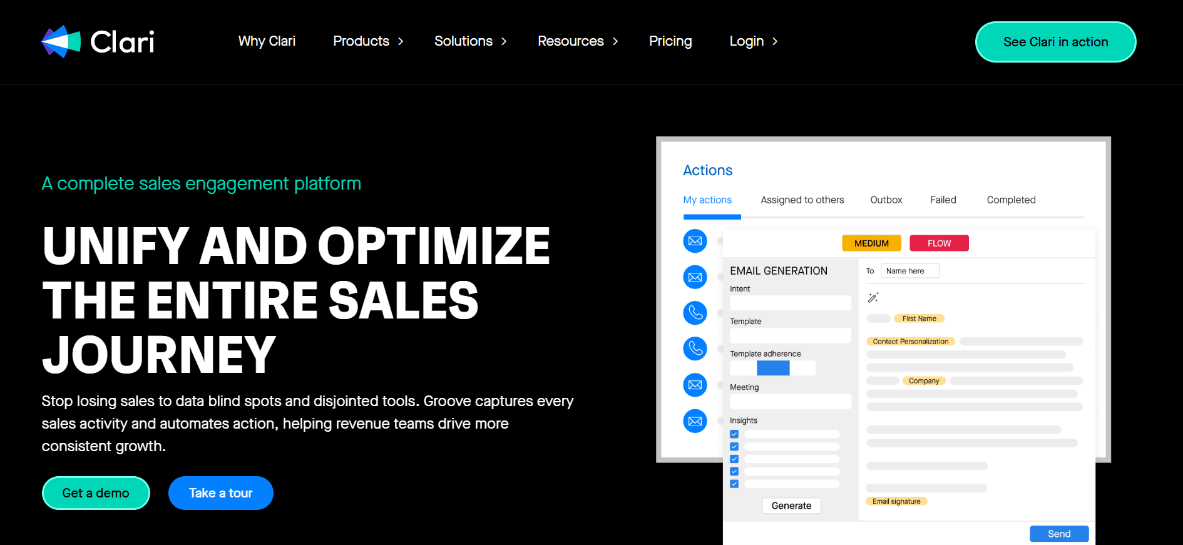Click the headline "UNIFY AND OPTIMIZE THE ENTIRE SALES JOURNEY"

point(296,300)
